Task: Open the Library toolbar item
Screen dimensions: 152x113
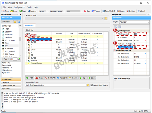Action: (121, 11)
